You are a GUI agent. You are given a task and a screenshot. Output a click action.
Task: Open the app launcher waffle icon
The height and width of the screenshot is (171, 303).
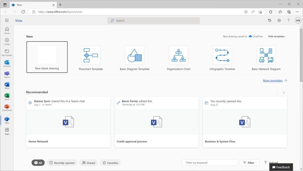(x=7, y=21)
